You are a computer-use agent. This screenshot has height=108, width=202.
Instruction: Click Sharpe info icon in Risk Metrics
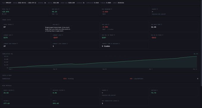[107, 90]
